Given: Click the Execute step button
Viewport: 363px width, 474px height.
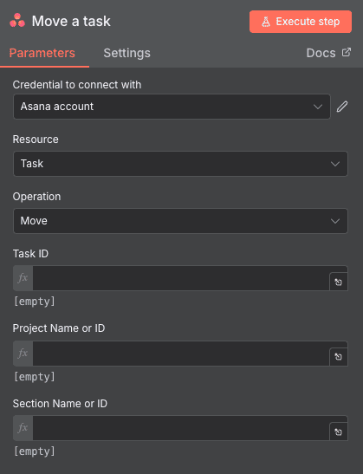Looking at the screenshot, I should click(301, 22).
